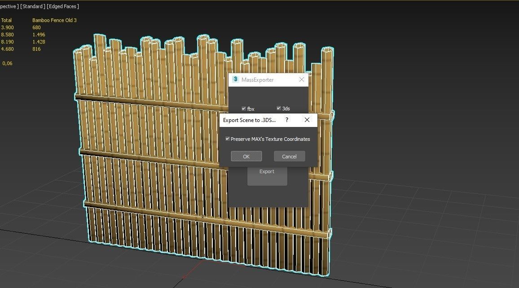Image resolution: width=519 pixels, height=288 pixels.
Task: Click the '1.428' object stat value
Action: (x=39, y=42)
